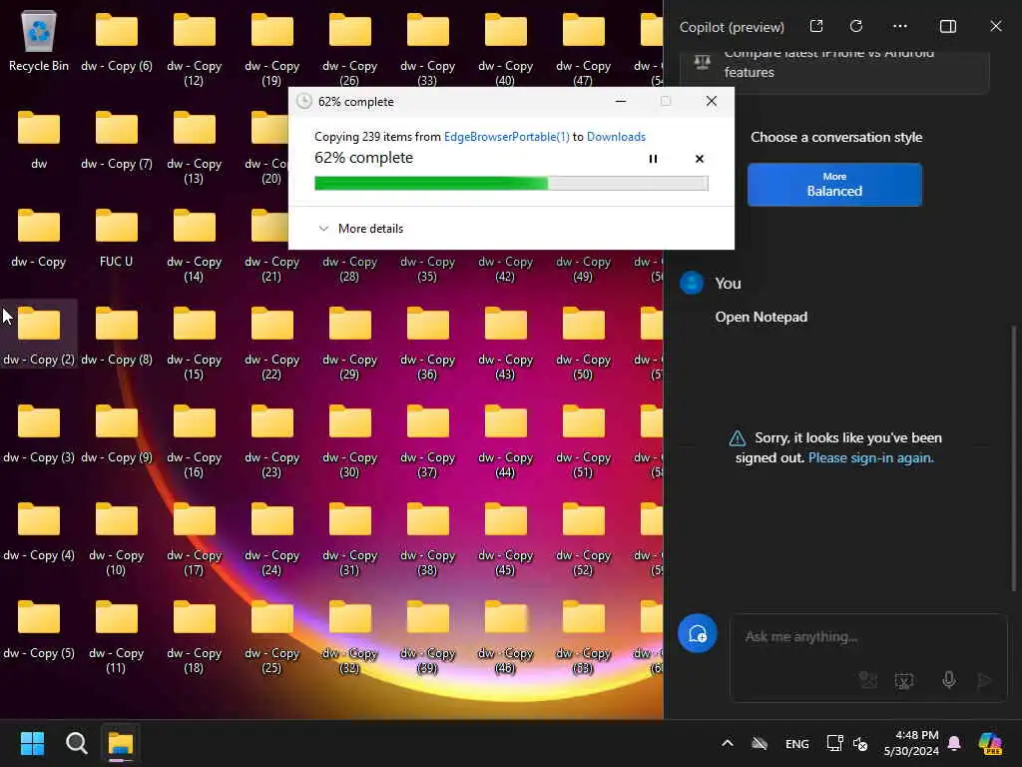
Task: Show hidden system tray icons
Action: point(728,743)
